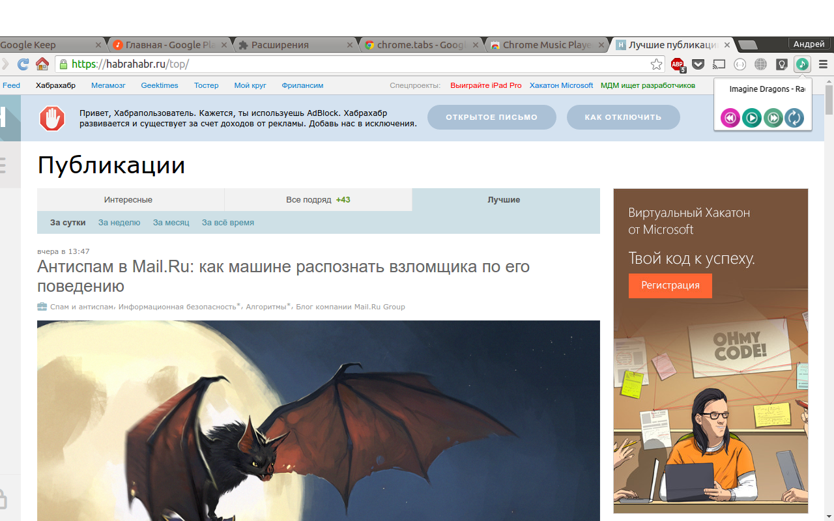Open the Антиспам в Mail.Ru article title
This screenshot has height=521, width=834.
click(x=283, y=276)
